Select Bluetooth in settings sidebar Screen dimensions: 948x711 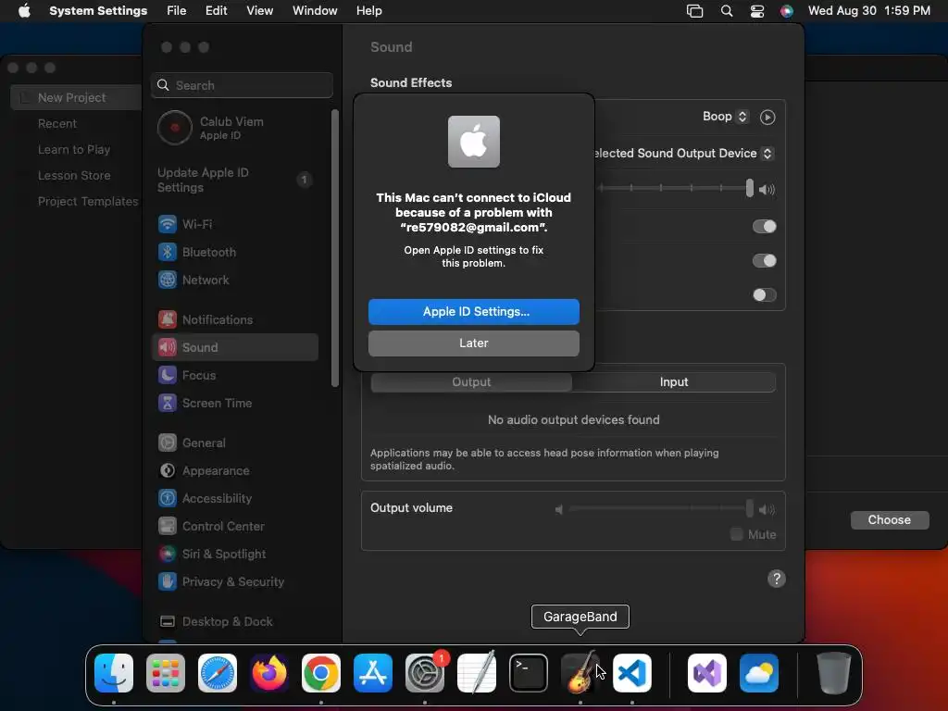pyautogui.click(x=235, y=252)
